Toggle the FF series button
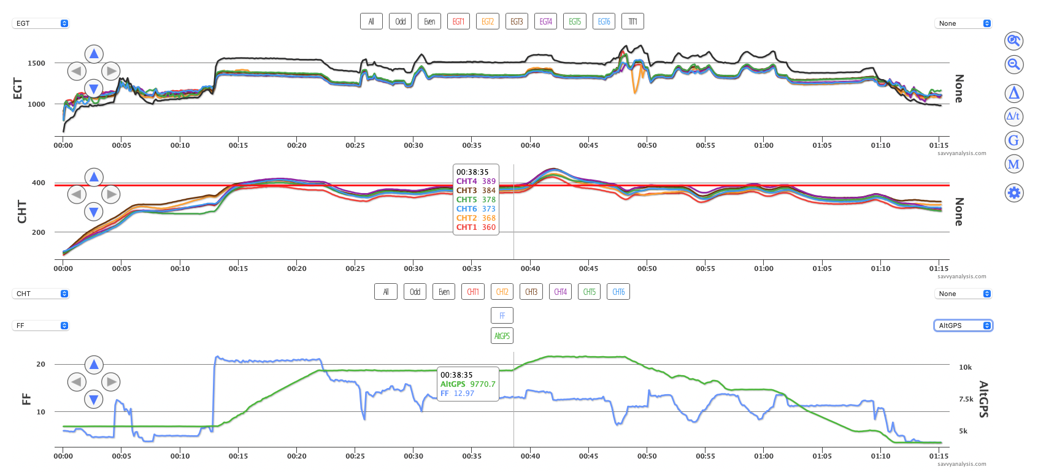This screenshot has height=472, width=1038. pos(502,316)
